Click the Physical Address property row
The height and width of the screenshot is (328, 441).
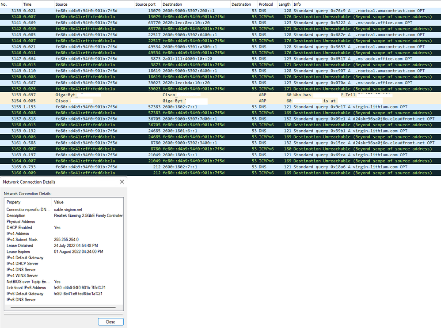(64, 222)
